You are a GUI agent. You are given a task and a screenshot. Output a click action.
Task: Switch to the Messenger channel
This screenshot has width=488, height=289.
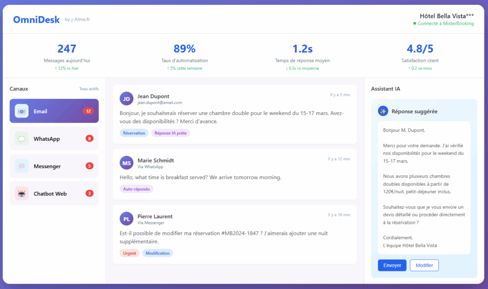point(54,166)
